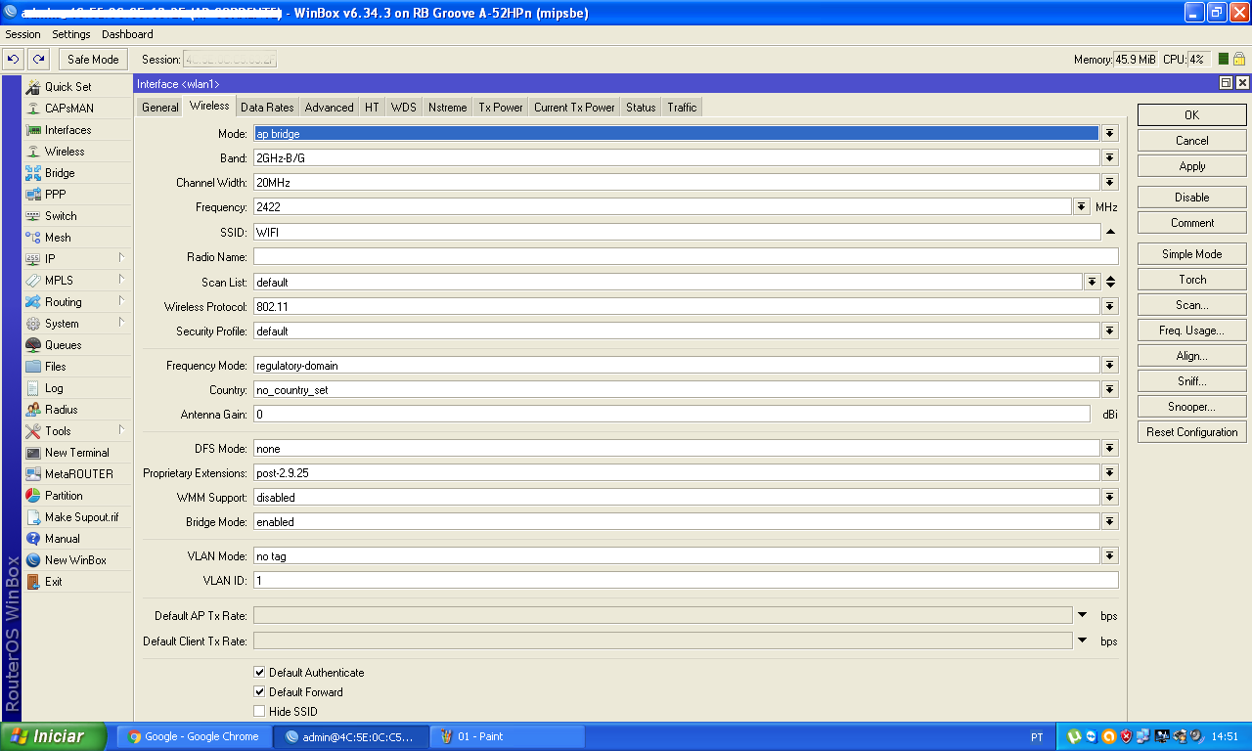
Task: Launch the New Terminal icon
Action: [x=34, y=453]
